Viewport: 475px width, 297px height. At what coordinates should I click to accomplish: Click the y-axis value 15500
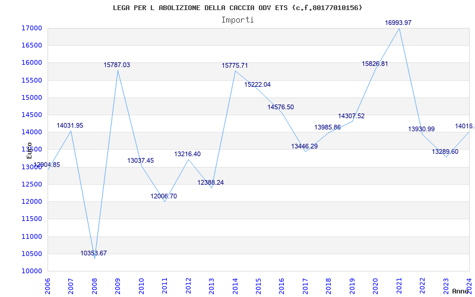tap(31, 80)
